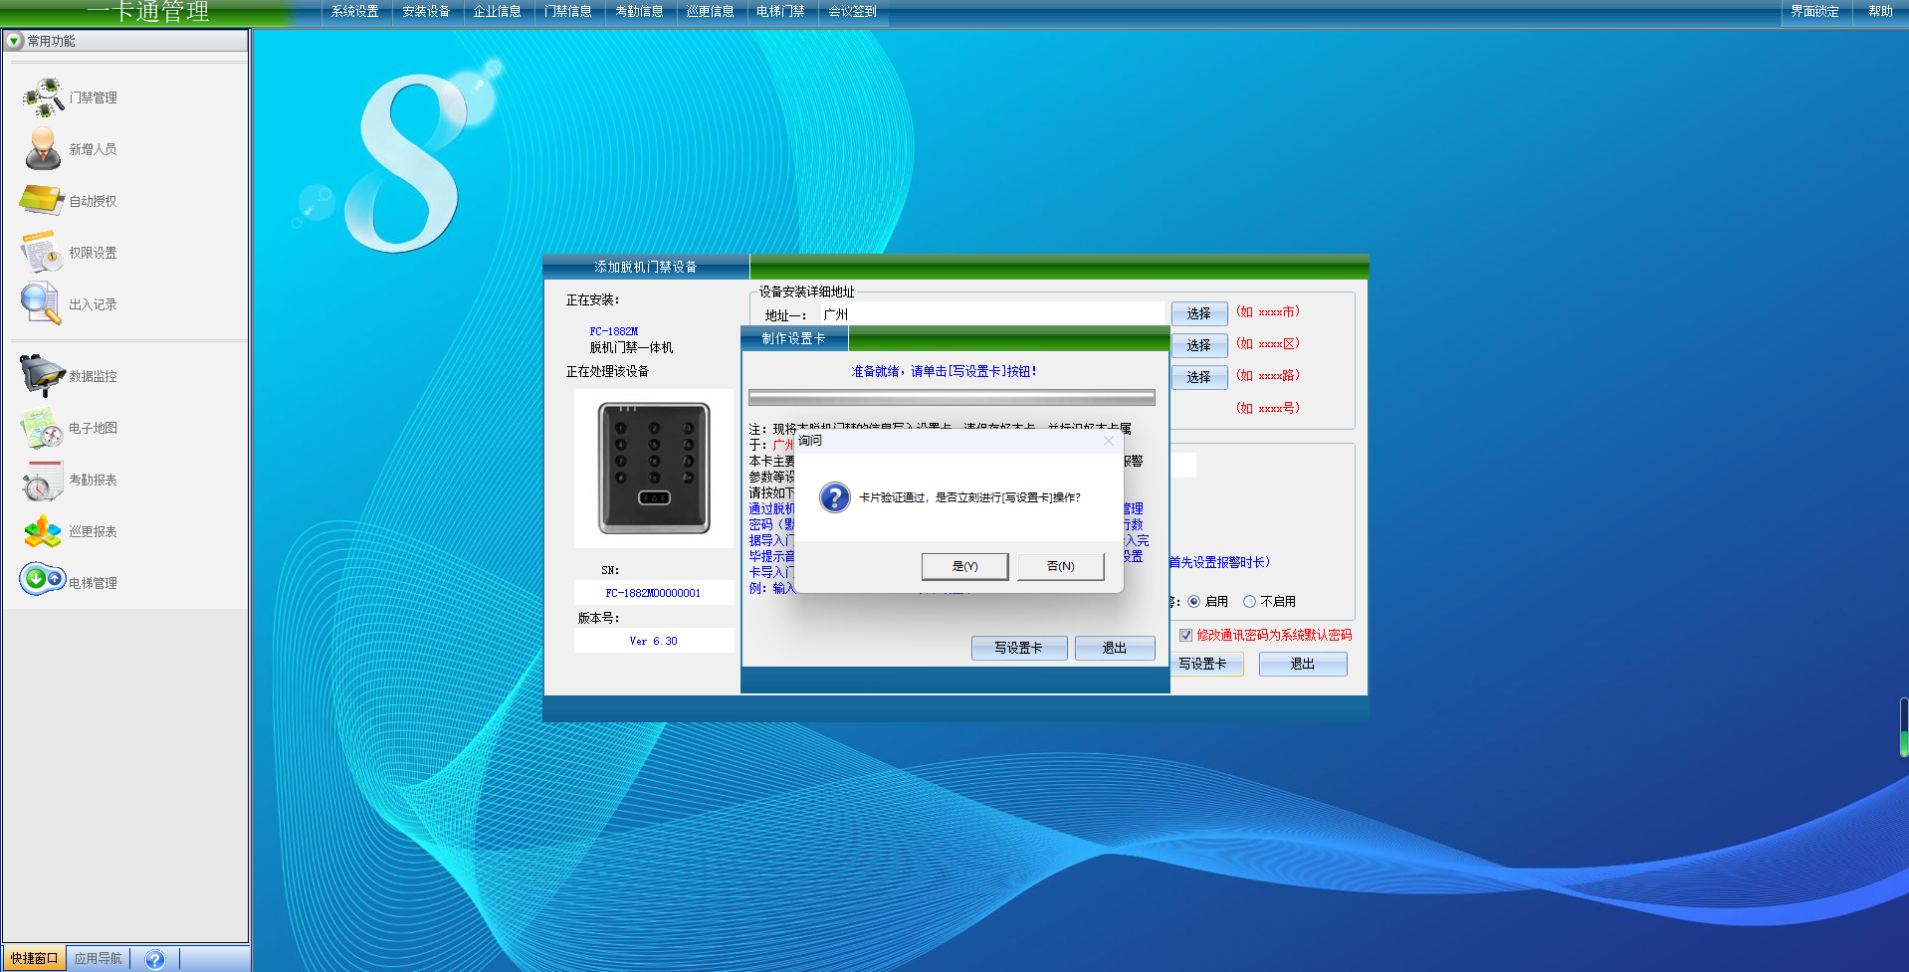This screenshot has height=972, width=1909.
Task: Open the 考勤信息 menu
Action: (639, 12)
